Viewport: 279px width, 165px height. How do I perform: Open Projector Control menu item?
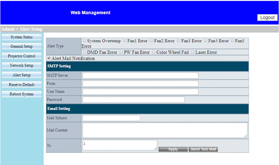[21, 56]
